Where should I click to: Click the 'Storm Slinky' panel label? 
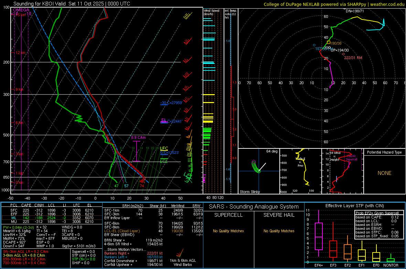click(x=249, y=192)
